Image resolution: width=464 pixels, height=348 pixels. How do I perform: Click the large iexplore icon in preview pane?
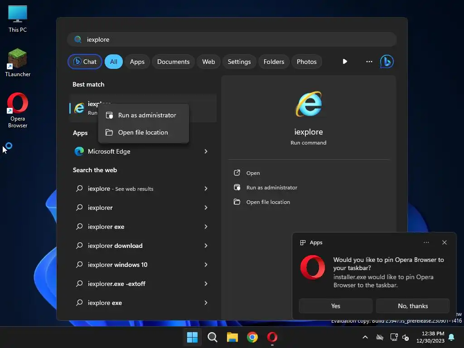(x=308, y=104)
